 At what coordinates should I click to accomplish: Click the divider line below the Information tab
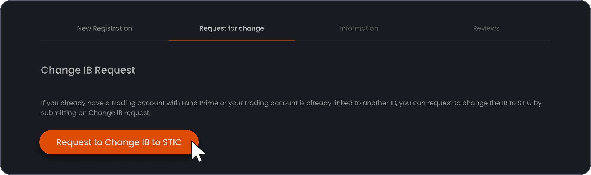[359, 40]
